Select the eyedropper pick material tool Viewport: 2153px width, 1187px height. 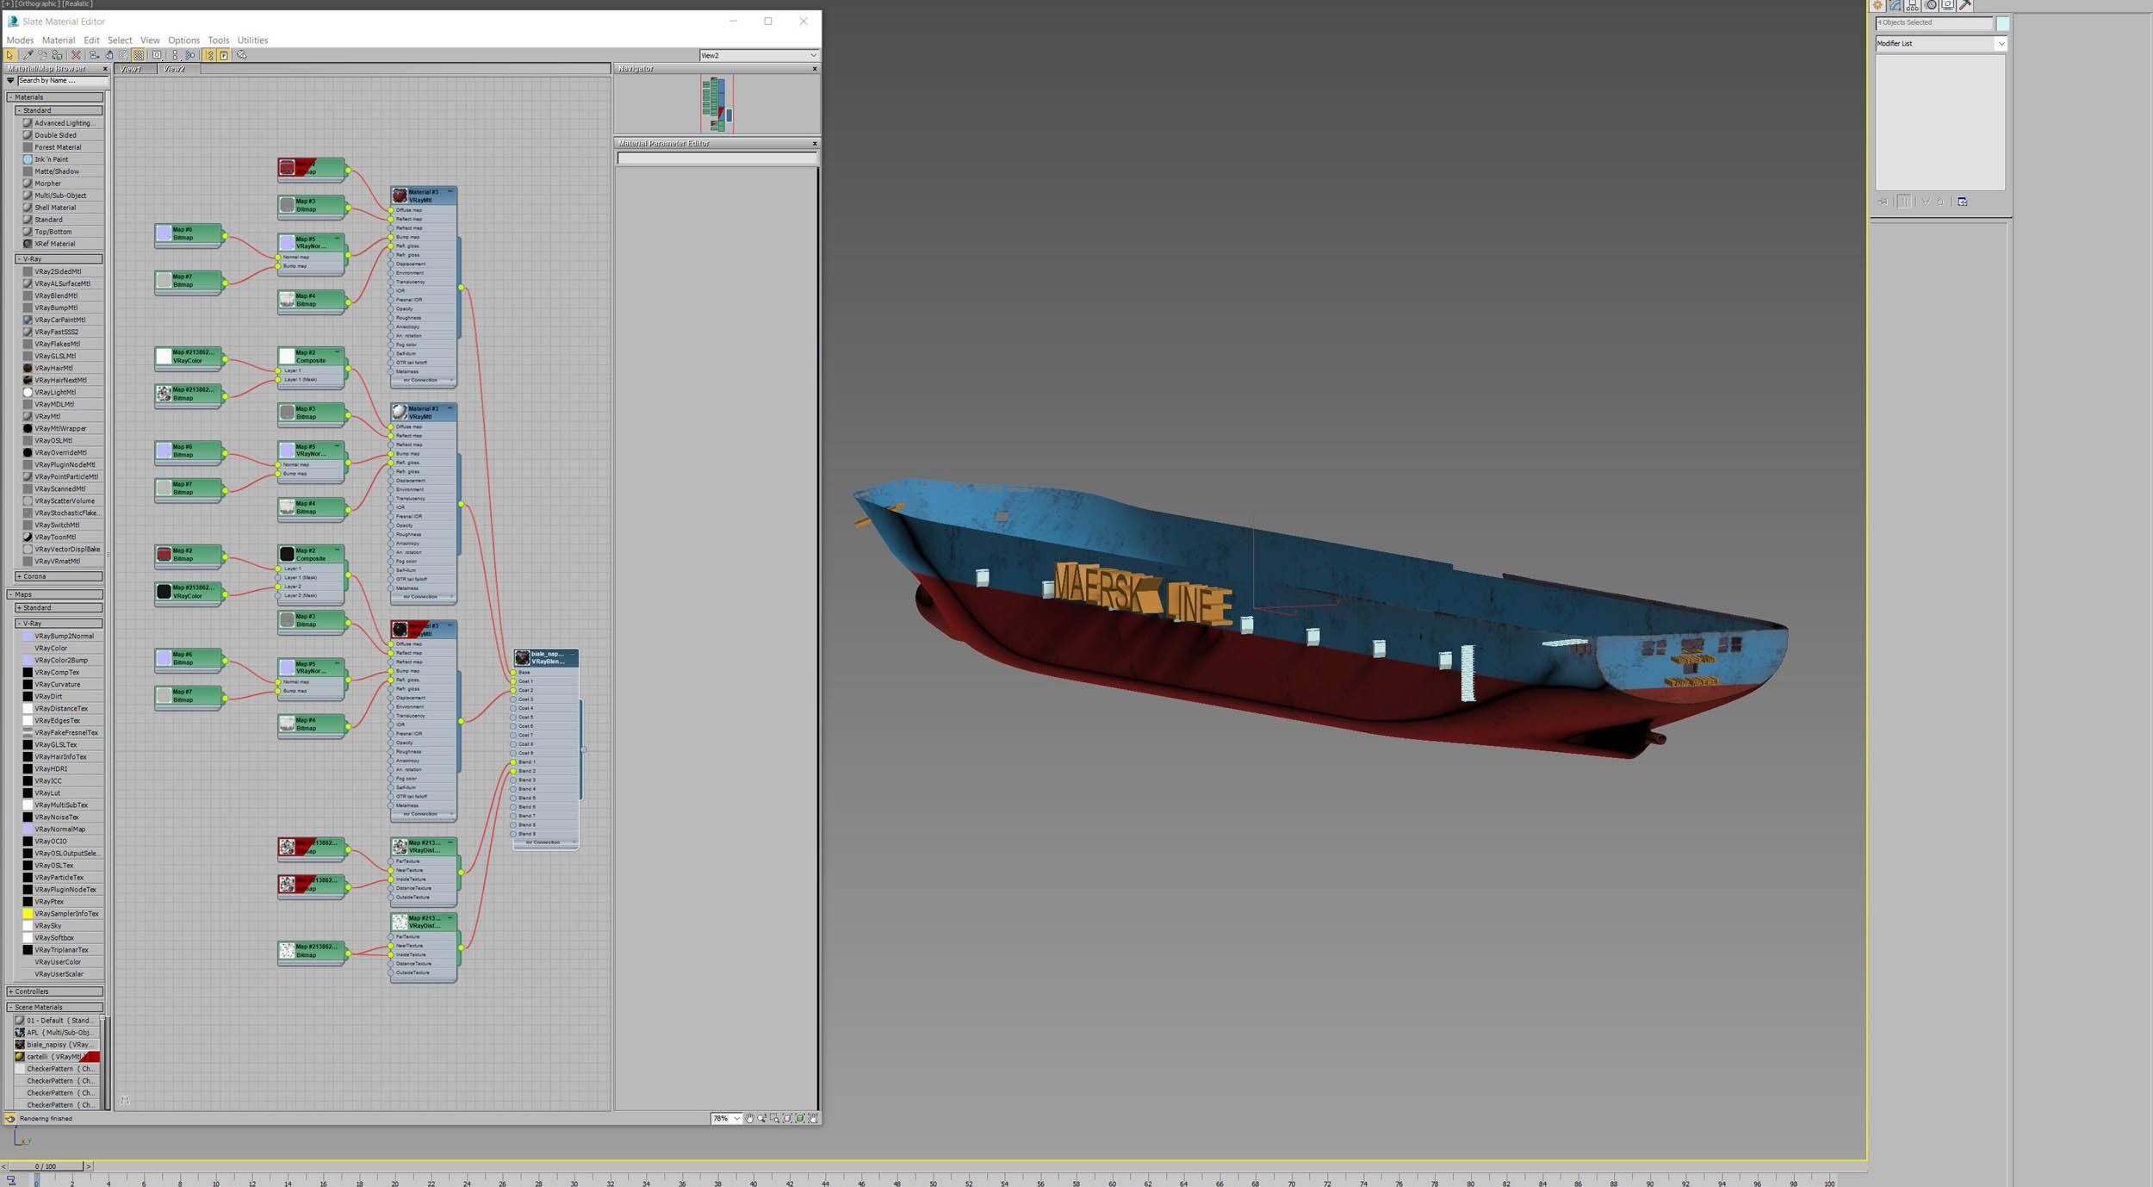(x=28, y=55)
